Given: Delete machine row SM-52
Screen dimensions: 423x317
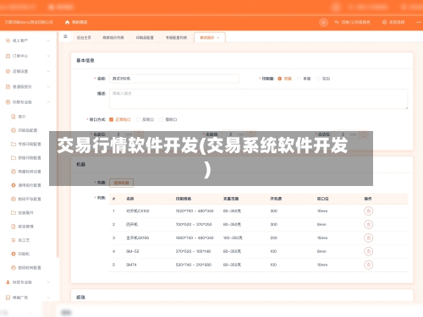Looking at the screenshot, I should point(368,251).
